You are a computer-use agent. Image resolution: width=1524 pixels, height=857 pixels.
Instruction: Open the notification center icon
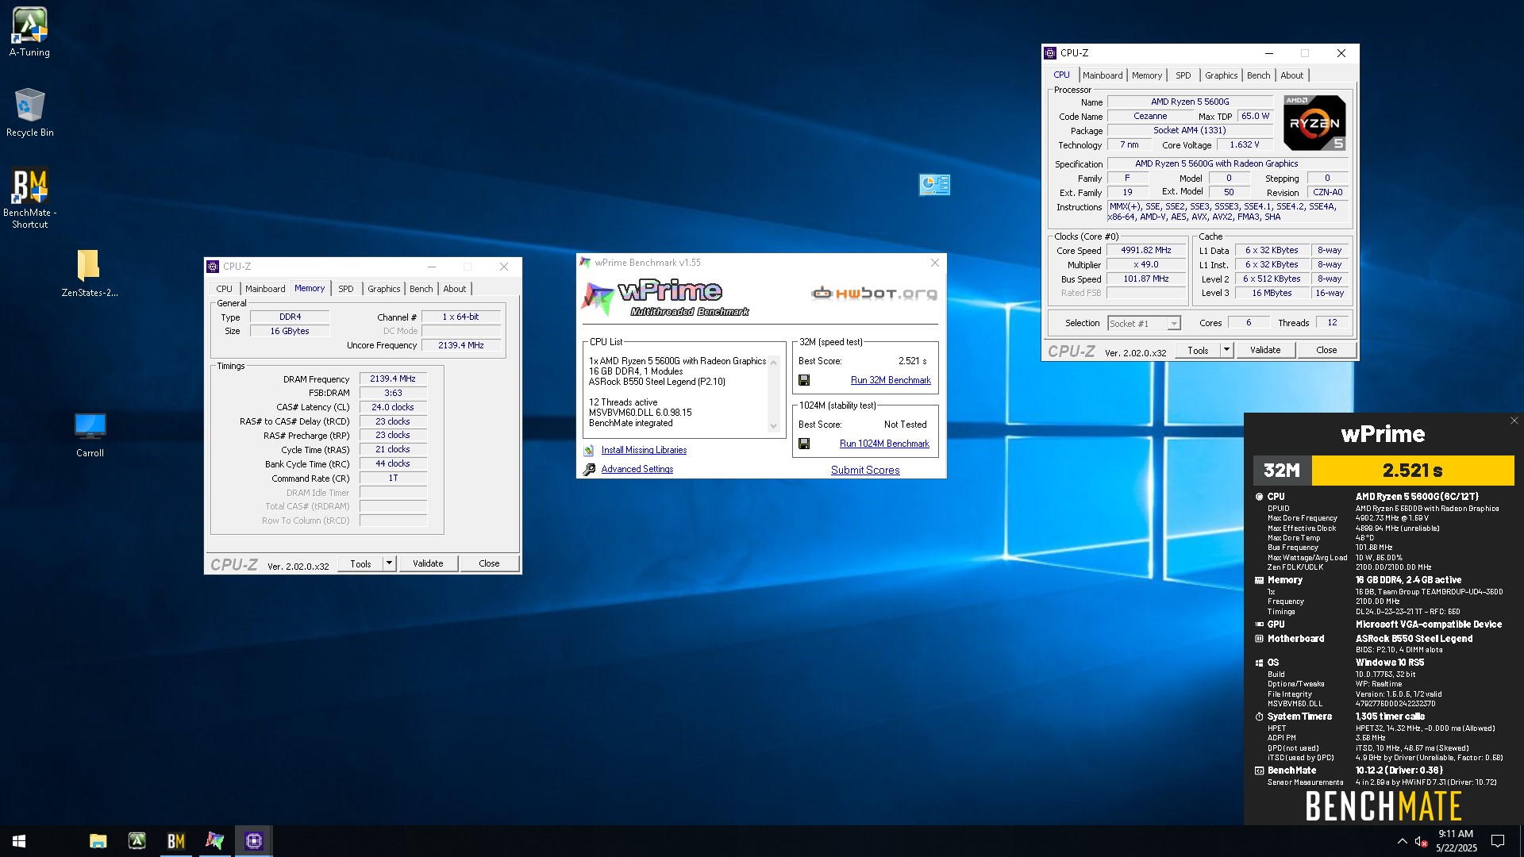[x=1498, y=841]
